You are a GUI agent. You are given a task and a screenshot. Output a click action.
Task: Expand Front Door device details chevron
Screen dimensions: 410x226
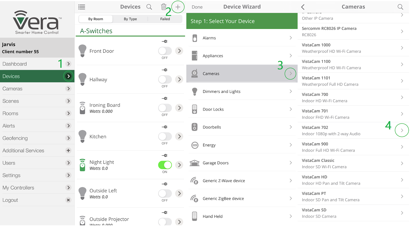179,51
